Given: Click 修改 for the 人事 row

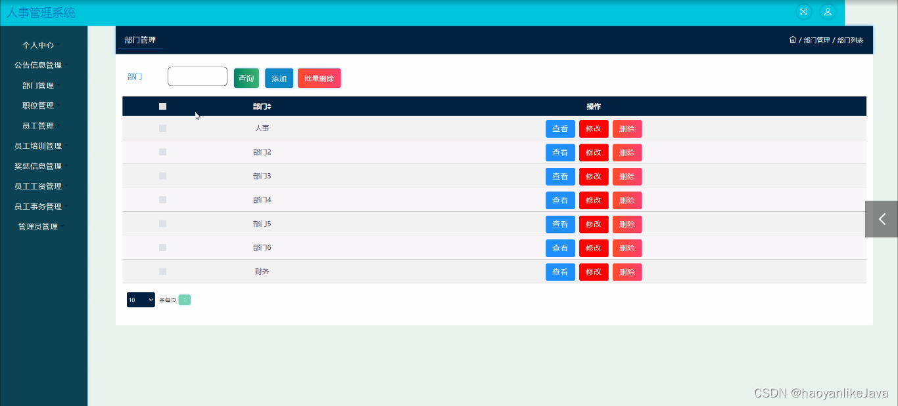Looking at the screenshot, I should [x=594, y=129].
